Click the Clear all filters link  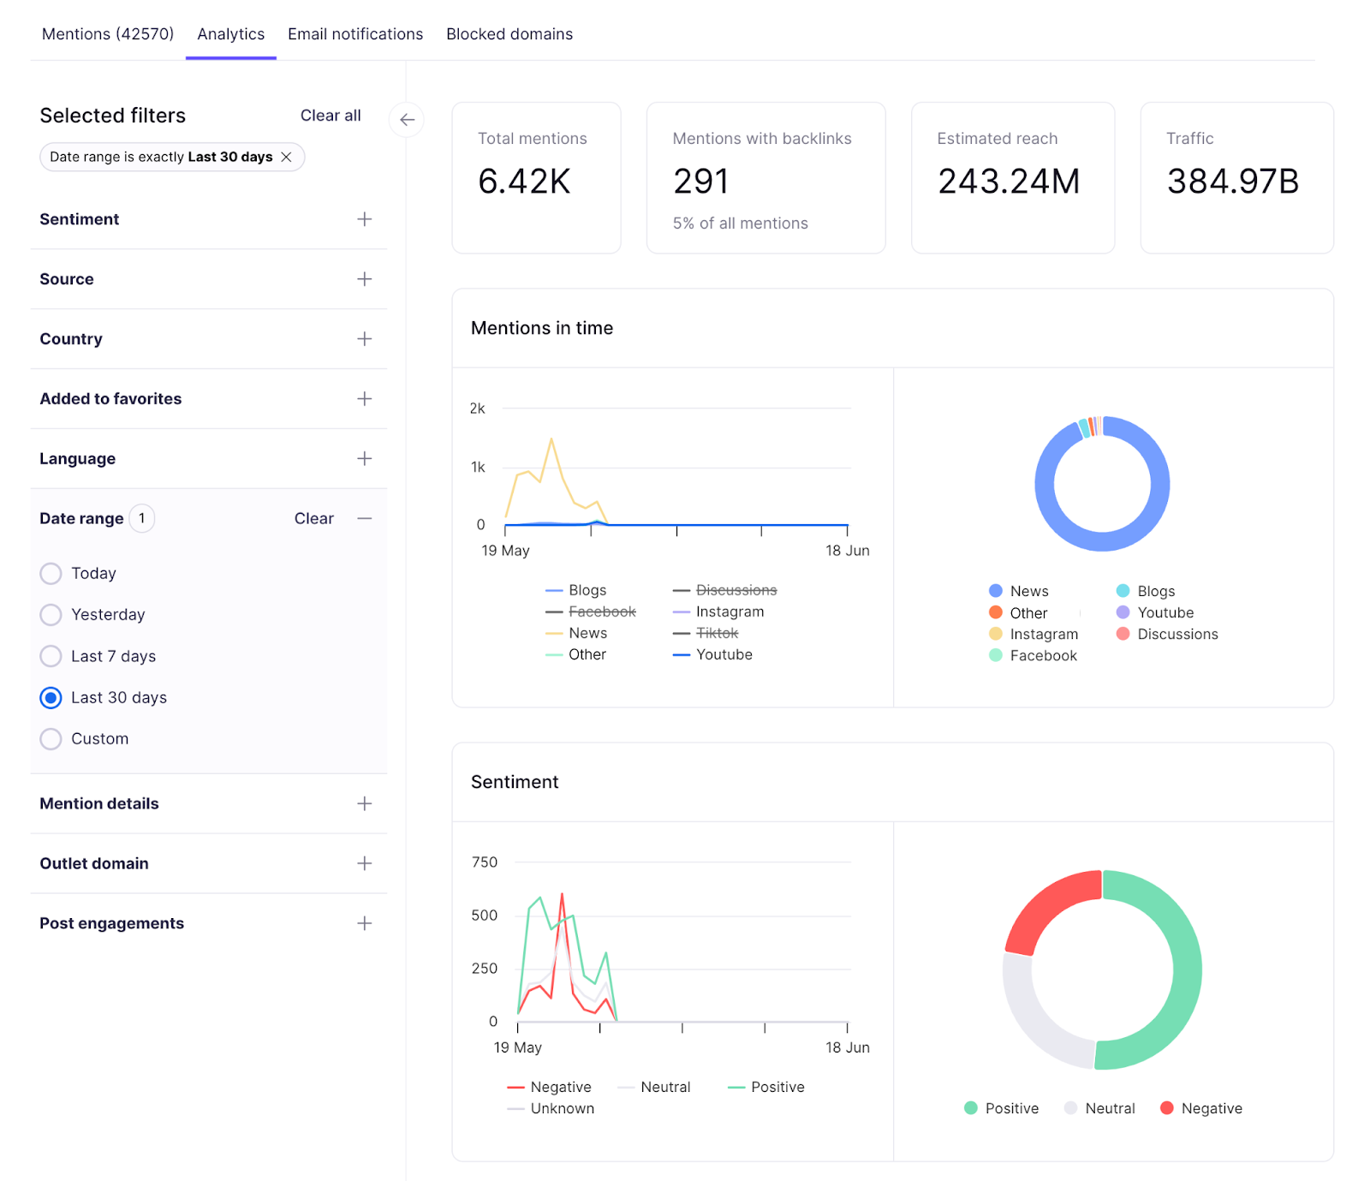[x=331, y=116]
